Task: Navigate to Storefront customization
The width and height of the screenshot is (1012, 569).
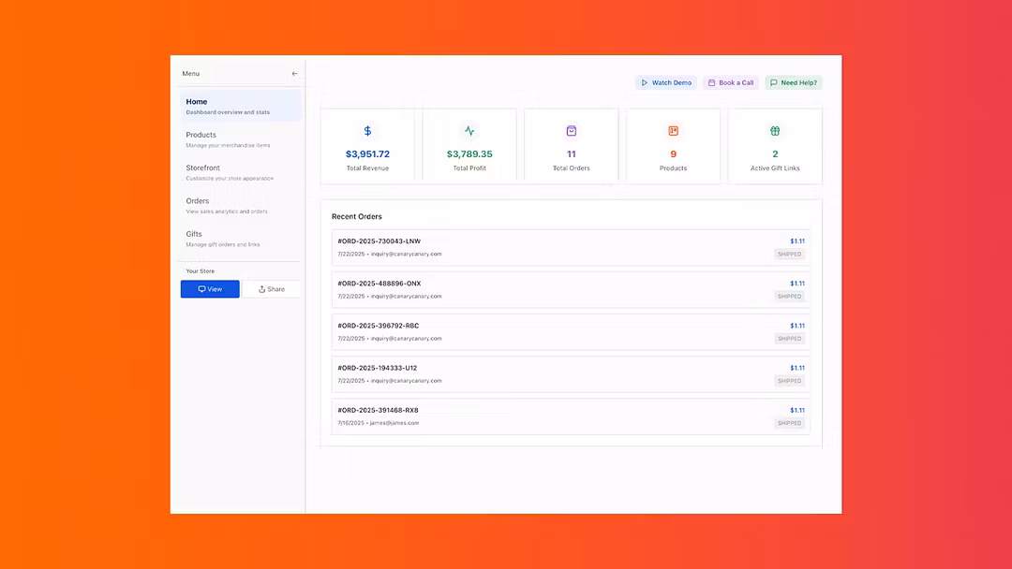Action: pos(240,172)
